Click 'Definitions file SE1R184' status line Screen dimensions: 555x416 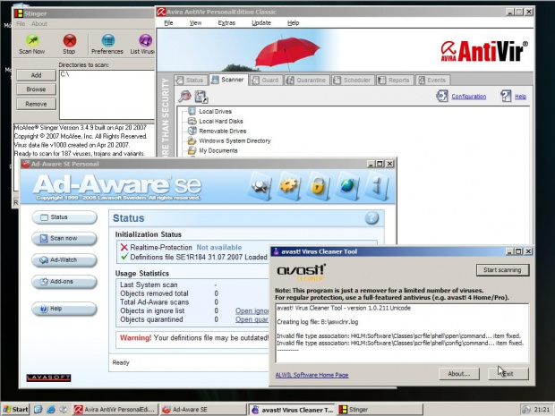tap(194, 257)
